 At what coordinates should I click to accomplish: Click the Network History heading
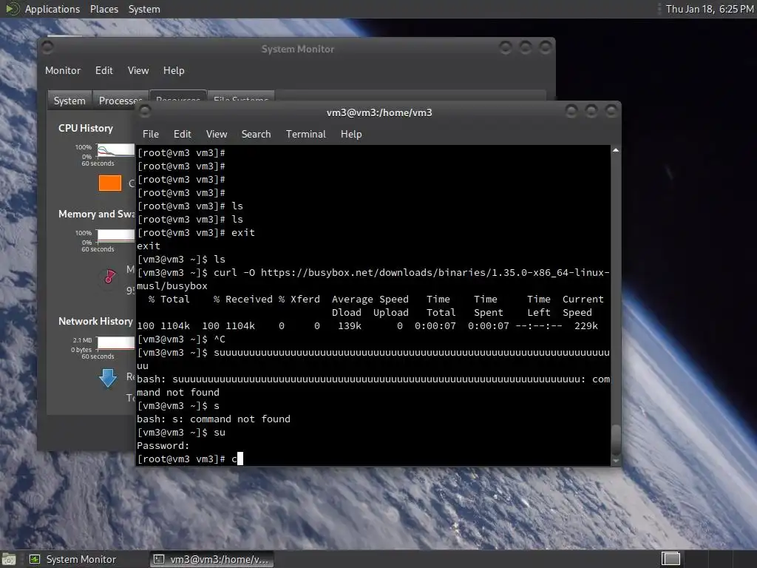pos(95,321)
